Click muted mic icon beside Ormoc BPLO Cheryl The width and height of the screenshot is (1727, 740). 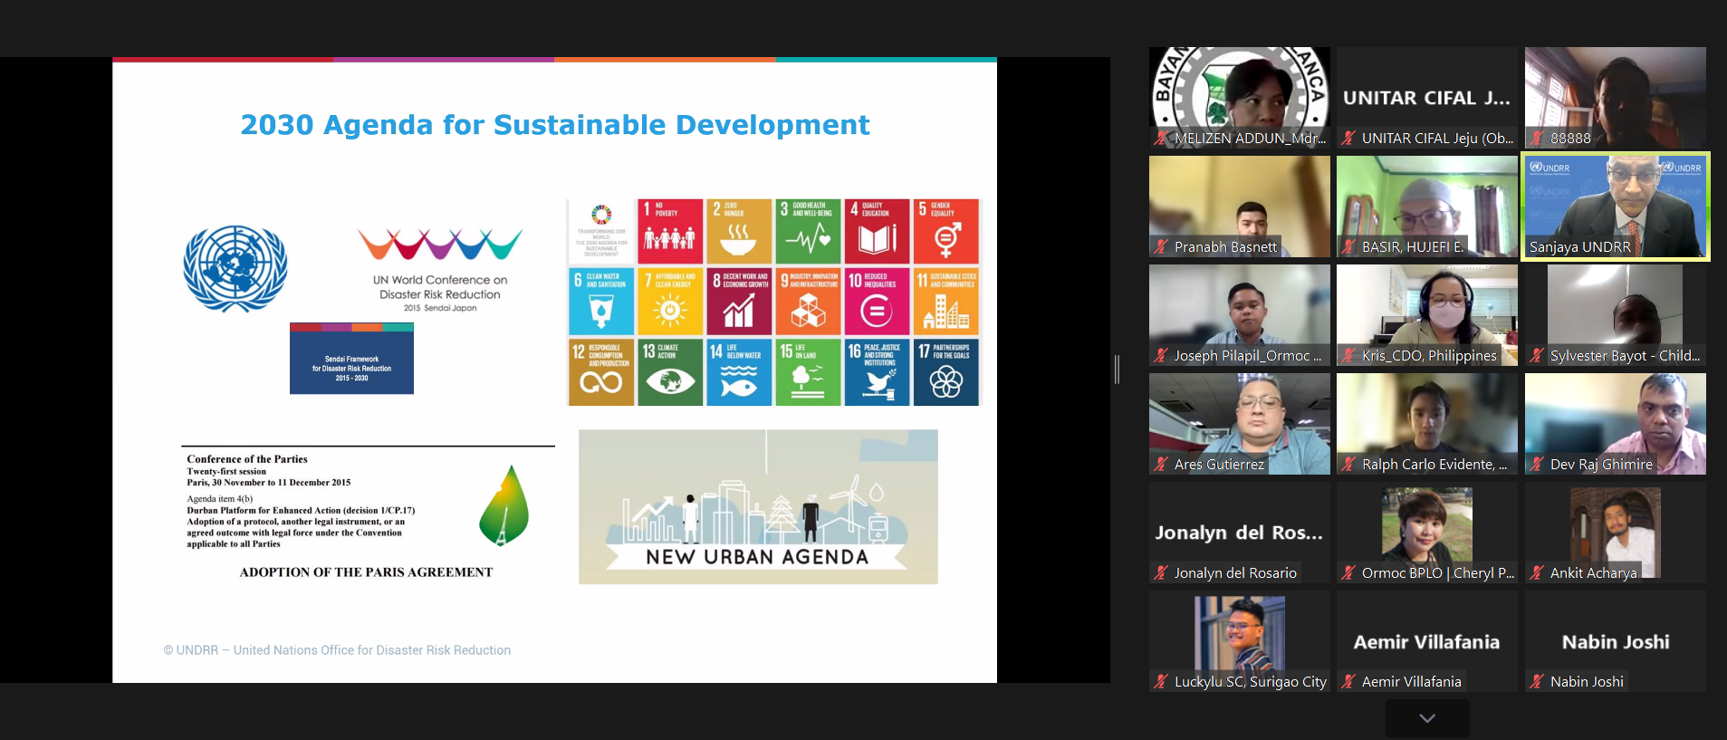[x=1348, y=573]
